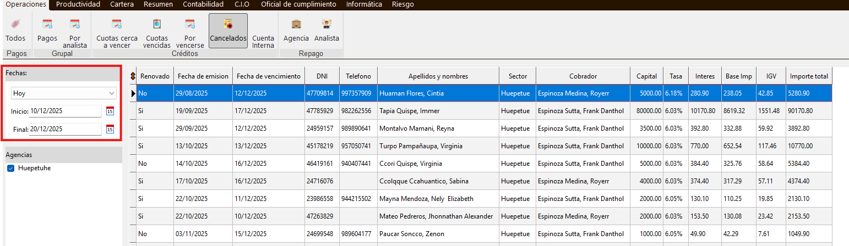The height and width of the screenshot is (246, 849).
Task: Sort by the Importe total column header
Action: coord(809,76)
